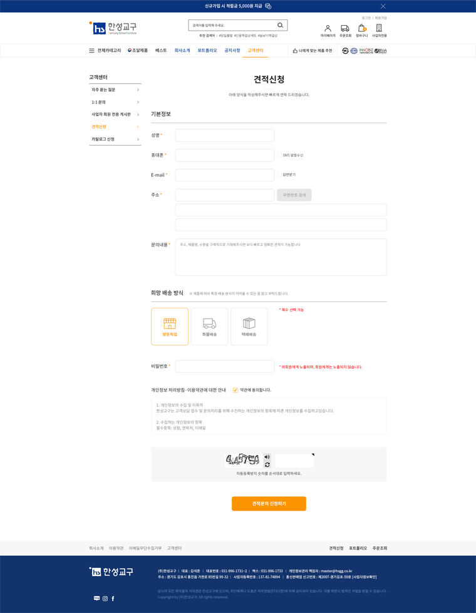The height and width of the screenshot is (613, 476).
Task: Open 회사소개 menu
Action: [182, 50]
